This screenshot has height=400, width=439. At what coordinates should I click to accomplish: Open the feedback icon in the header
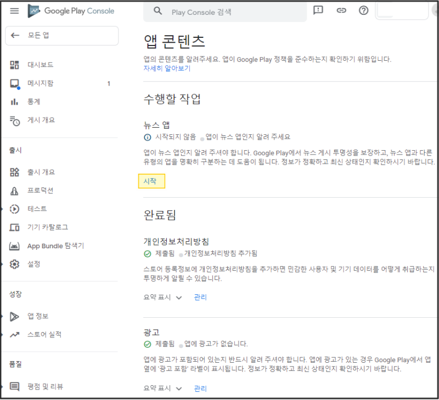[318, 10]
